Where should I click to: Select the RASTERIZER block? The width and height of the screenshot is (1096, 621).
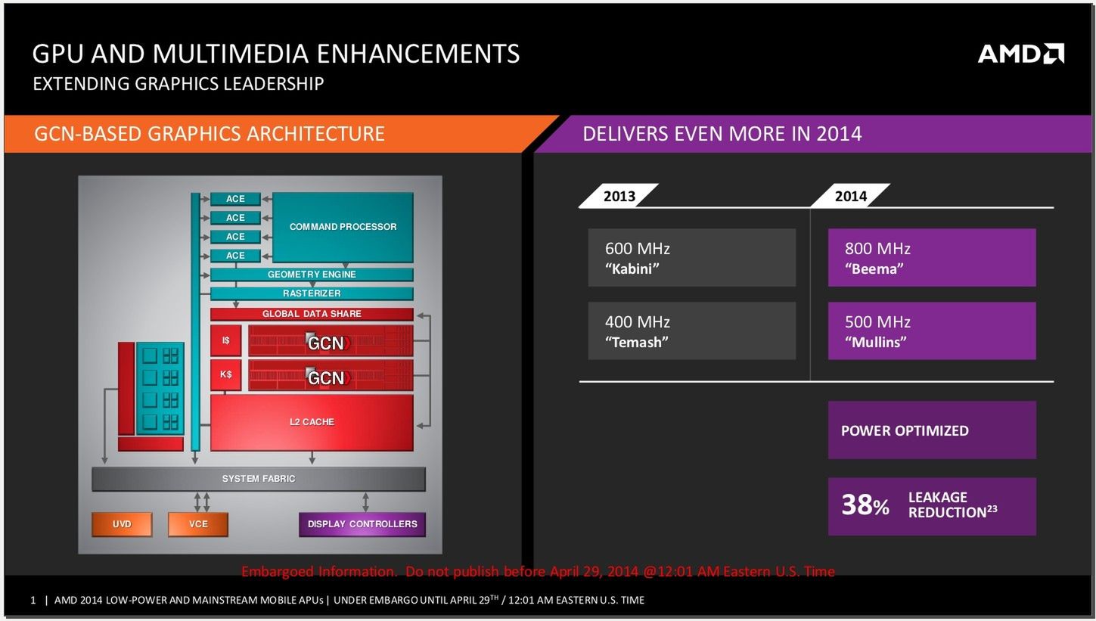(312, 293)
